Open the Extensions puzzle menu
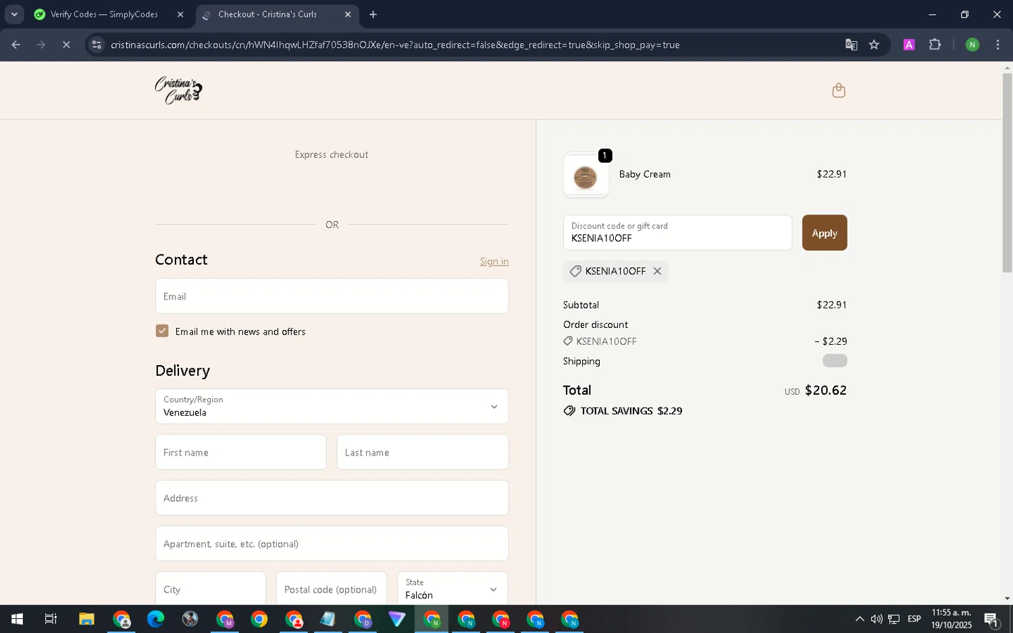The image size is (1013, 633). 935,45
